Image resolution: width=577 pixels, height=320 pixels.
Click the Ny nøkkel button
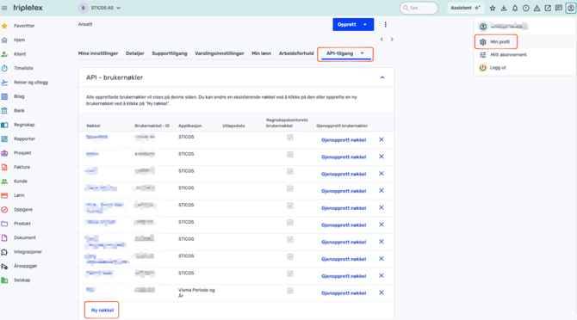click(102, 311)
